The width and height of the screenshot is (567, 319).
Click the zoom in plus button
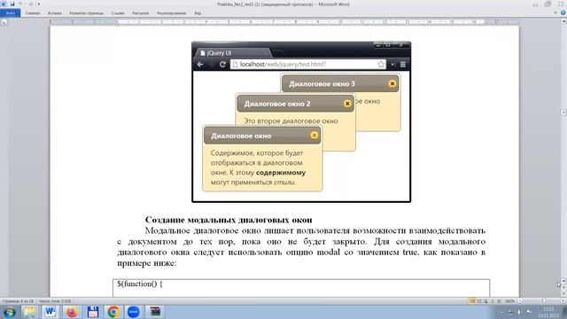point(563,301)
